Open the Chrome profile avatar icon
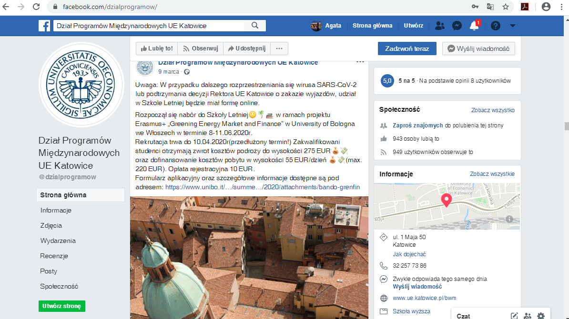This screenshot has height=319, width=569. (x=546, y=7)
